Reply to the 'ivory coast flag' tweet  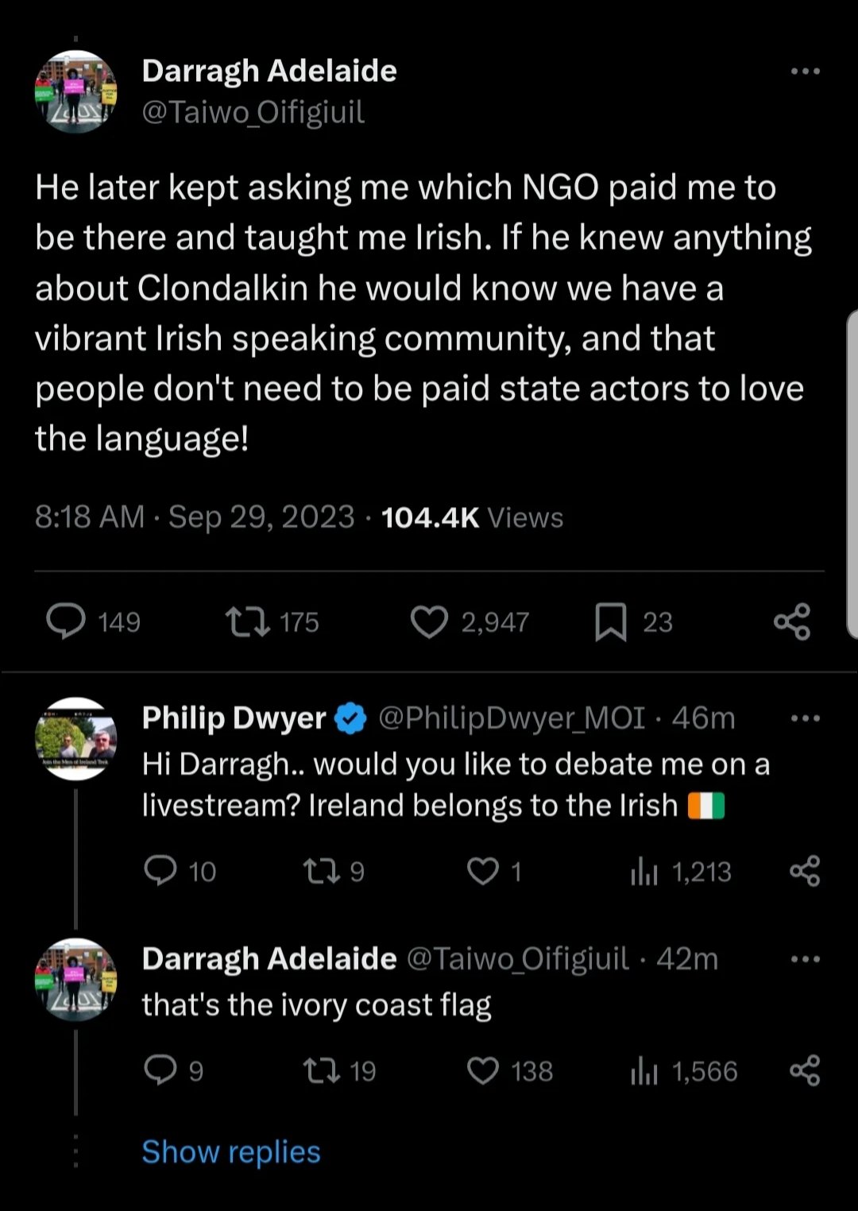click(x=160, y=1071)
